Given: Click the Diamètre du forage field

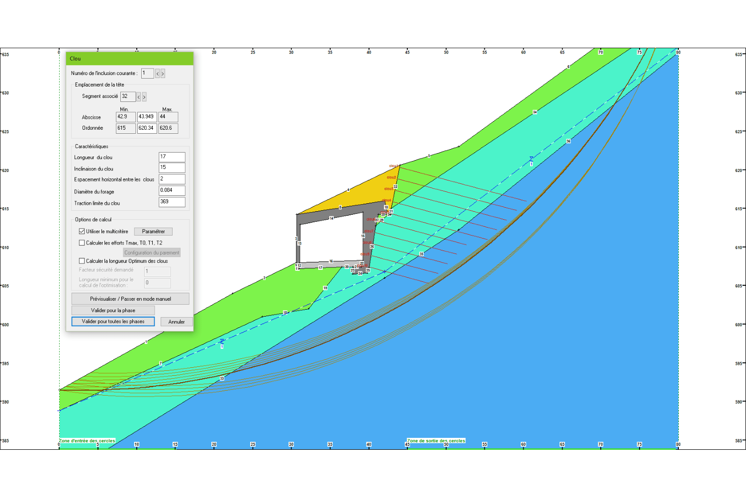Looking at the screenshot, I should [x=172, y=190].
